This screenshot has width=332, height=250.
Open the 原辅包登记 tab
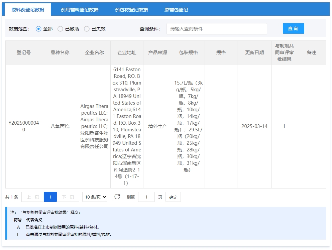tap(176, 10)
